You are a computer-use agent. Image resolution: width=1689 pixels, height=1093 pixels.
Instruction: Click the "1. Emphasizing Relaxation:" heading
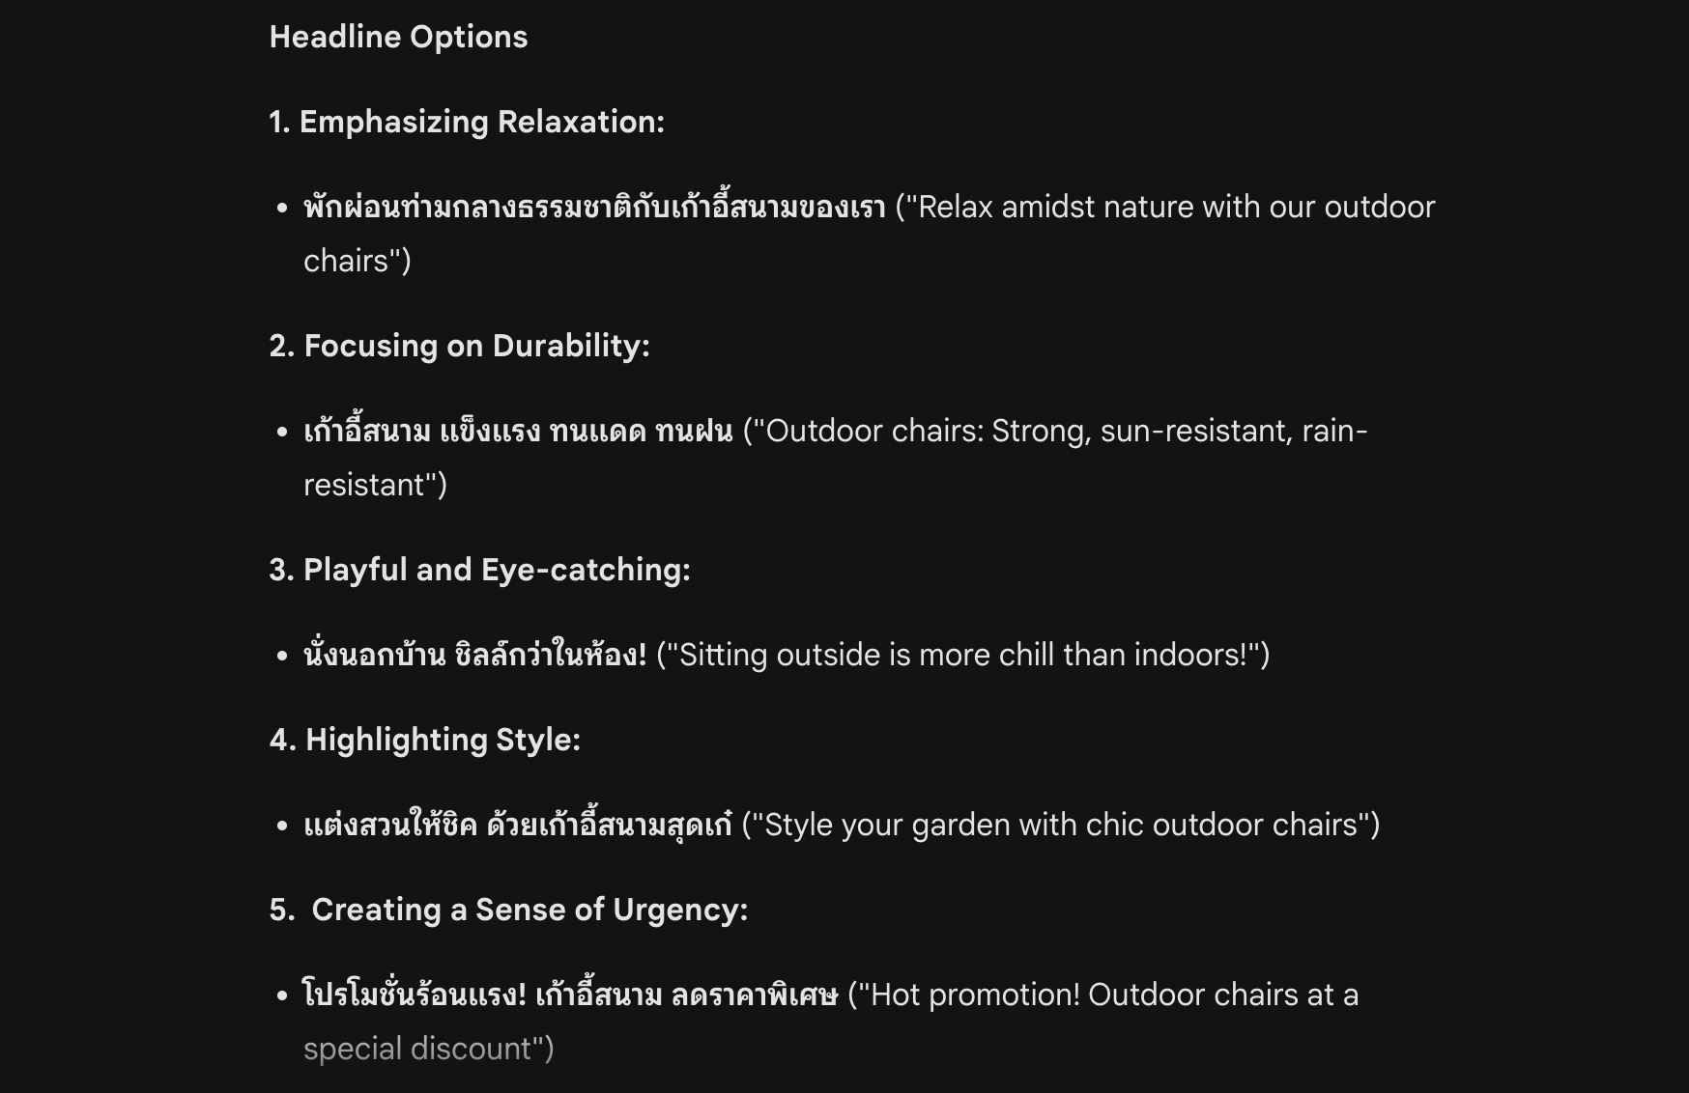(x=467, y=122)
